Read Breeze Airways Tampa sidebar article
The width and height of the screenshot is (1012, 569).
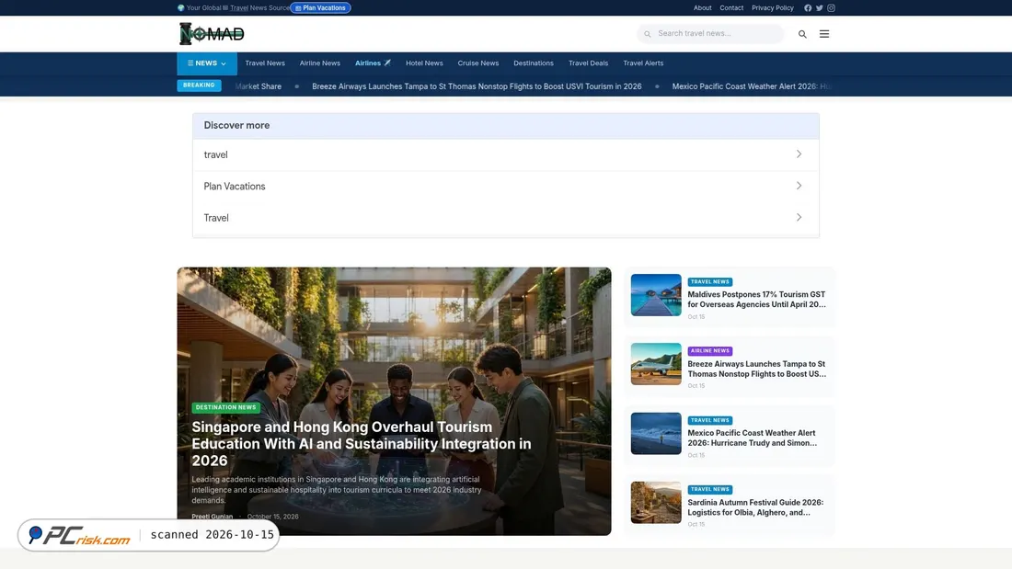click(x=756, y=369)
